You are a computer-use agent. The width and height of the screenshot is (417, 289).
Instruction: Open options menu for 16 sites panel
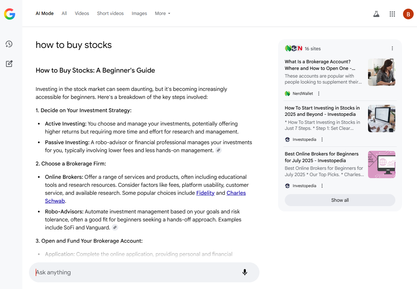pyautogui.click(x=392, y=48)
